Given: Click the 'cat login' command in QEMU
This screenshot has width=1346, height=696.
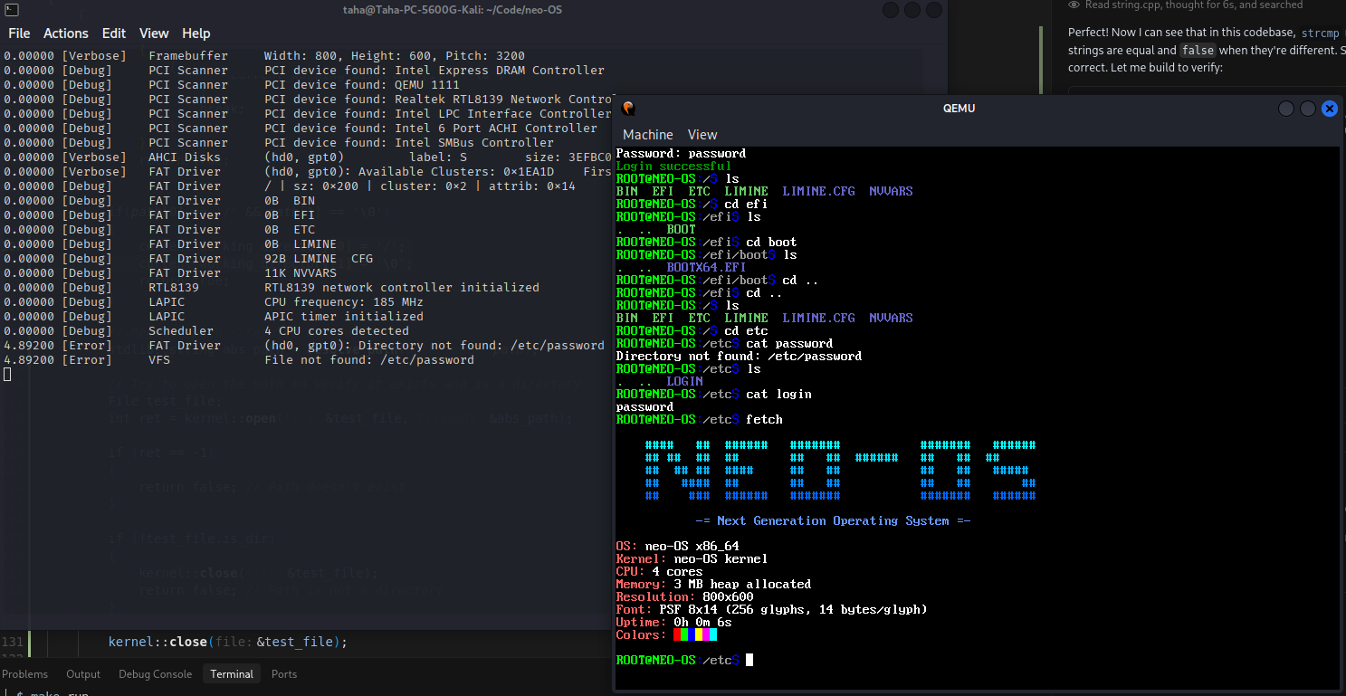Looking at the screenshot, I should coord(778,394).
